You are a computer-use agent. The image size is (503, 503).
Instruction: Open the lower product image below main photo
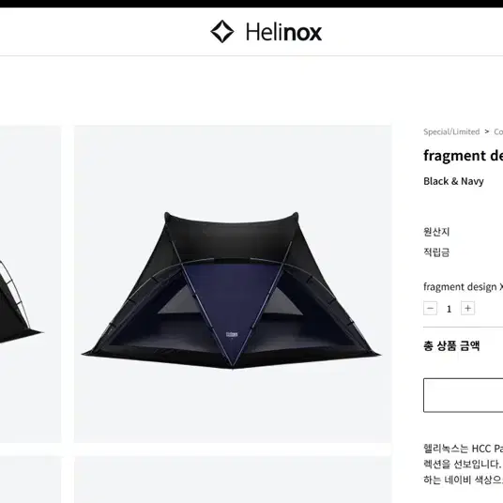point(233,480)
